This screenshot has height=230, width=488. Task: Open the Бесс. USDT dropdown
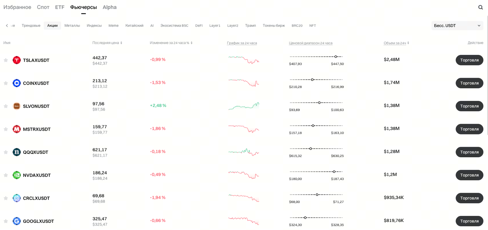[457, 26]
